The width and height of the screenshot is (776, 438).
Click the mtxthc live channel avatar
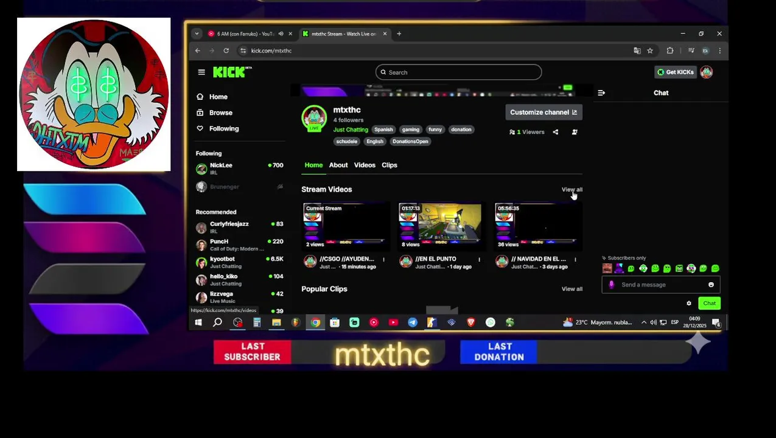pos(314,118)
